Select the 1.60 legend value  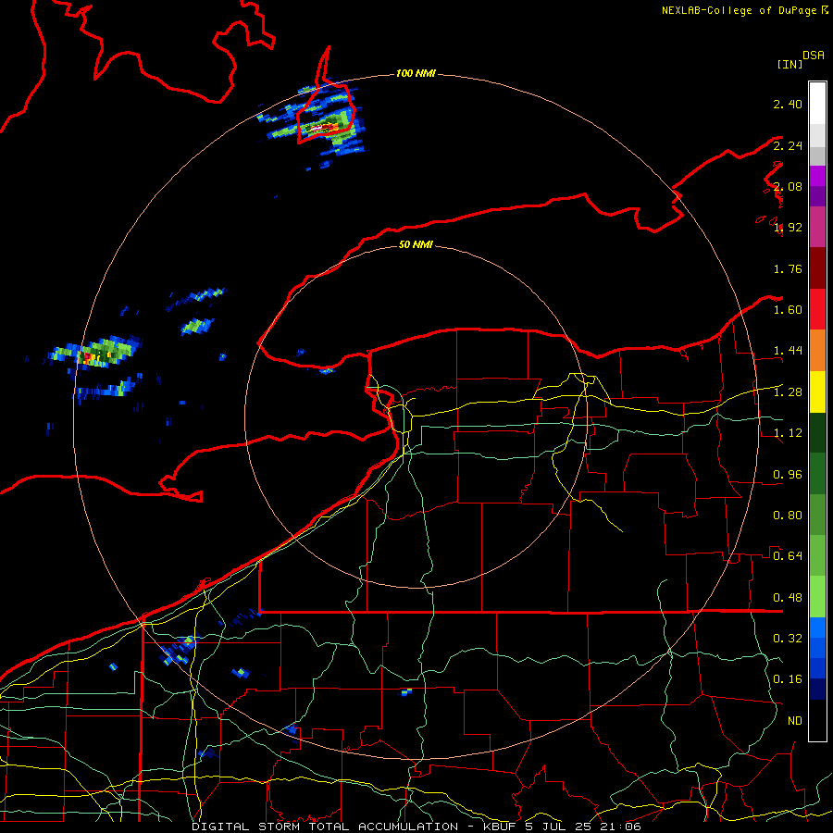pos(788,310)
